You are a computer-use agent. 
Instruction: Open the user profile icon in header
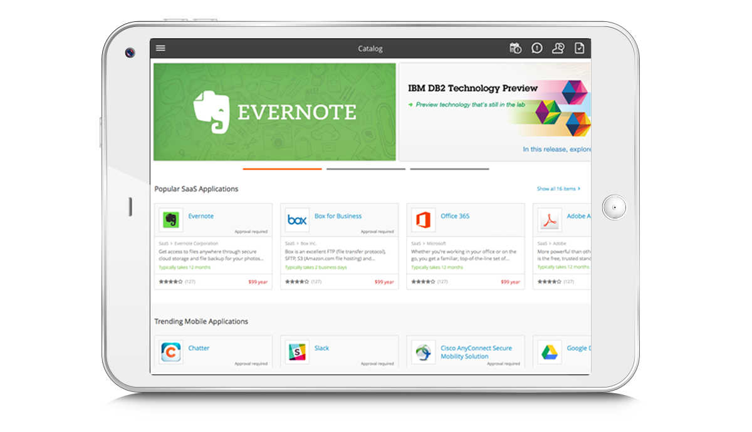tap(558, 48)
